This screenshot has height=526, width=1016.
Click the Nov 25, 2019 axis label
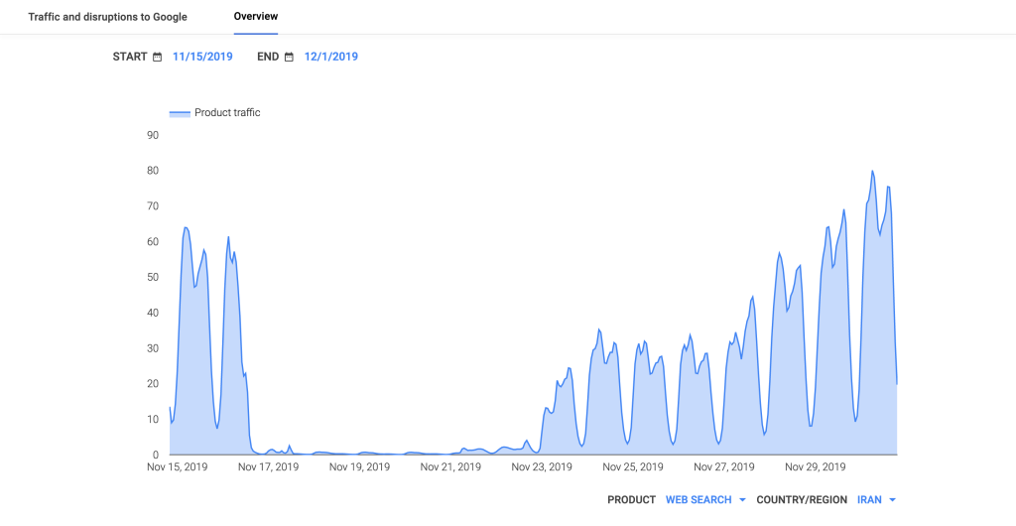(633, 466)
